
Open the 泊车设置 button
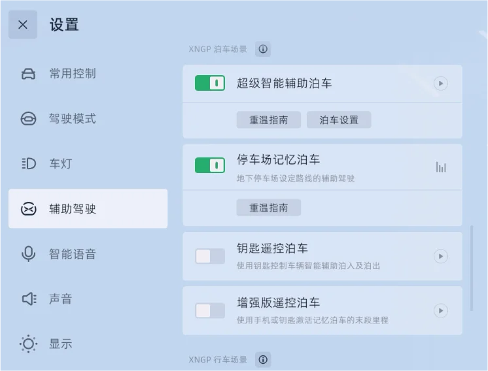tap(339, 120)
